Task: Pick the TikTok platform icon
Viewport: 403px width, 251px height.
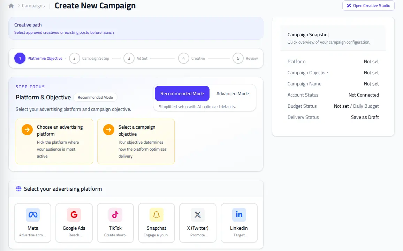Action: [115, 214]
